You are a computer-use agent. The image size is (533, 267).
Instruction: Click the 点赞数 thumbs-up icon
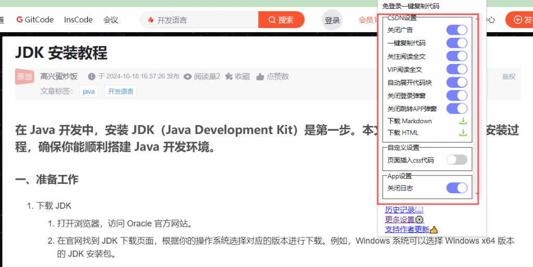click(x=260, y=76)
